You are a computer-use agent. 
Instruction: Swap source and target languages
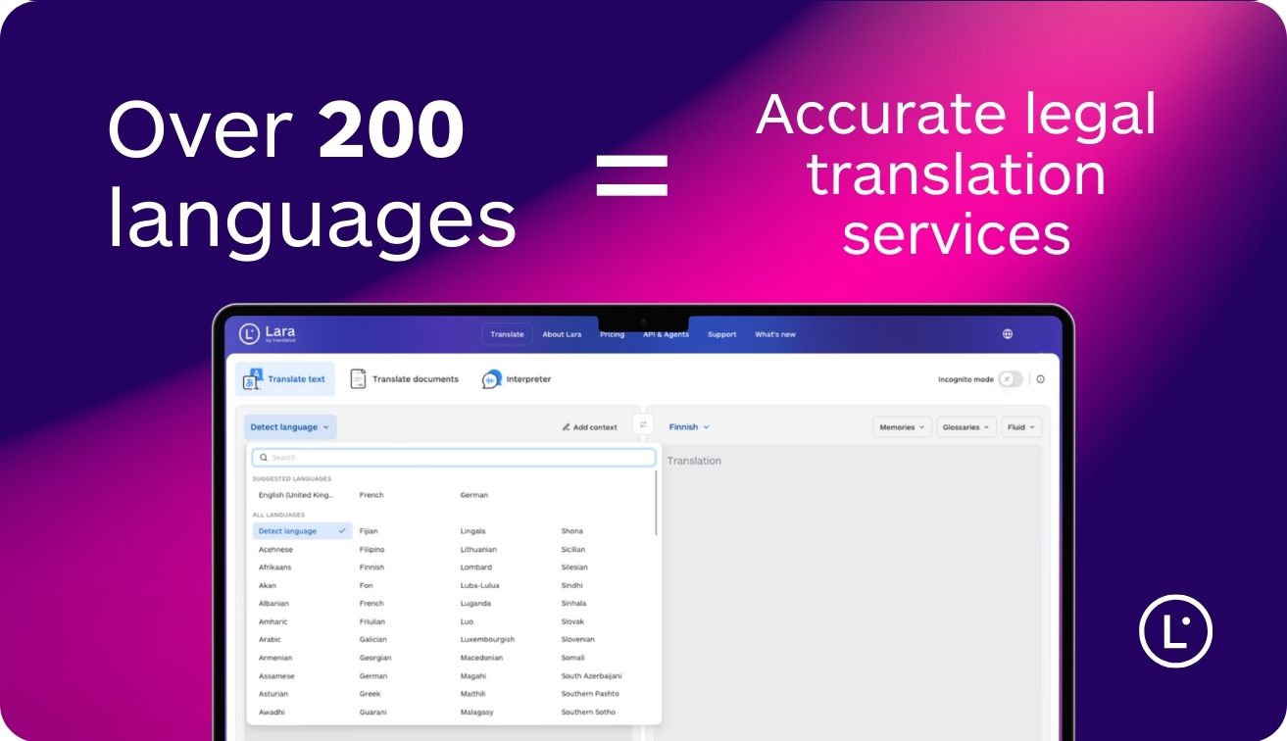pyautogui.click(x=643, y=425)
